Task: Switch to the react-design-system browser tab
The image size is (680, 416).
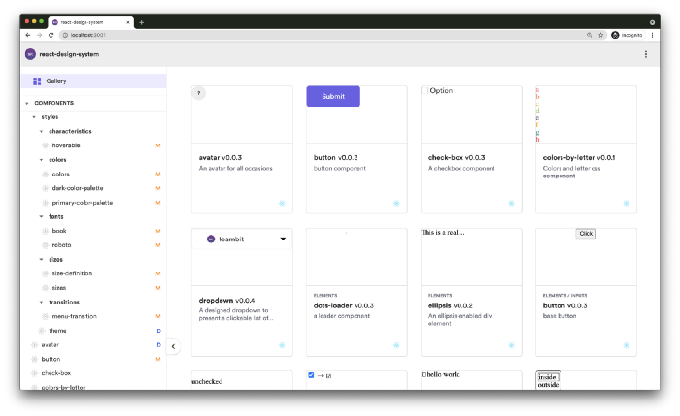Action: point(91,22)
